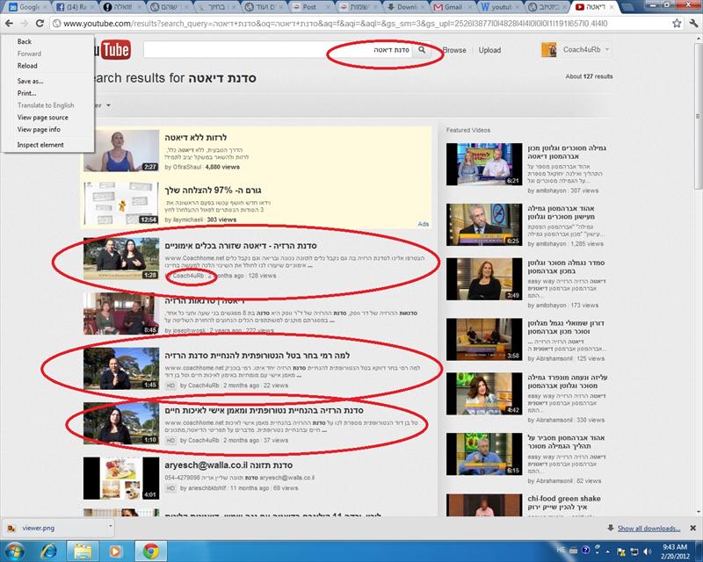Choose View page source in the context menu

click(x=42, y=118)
